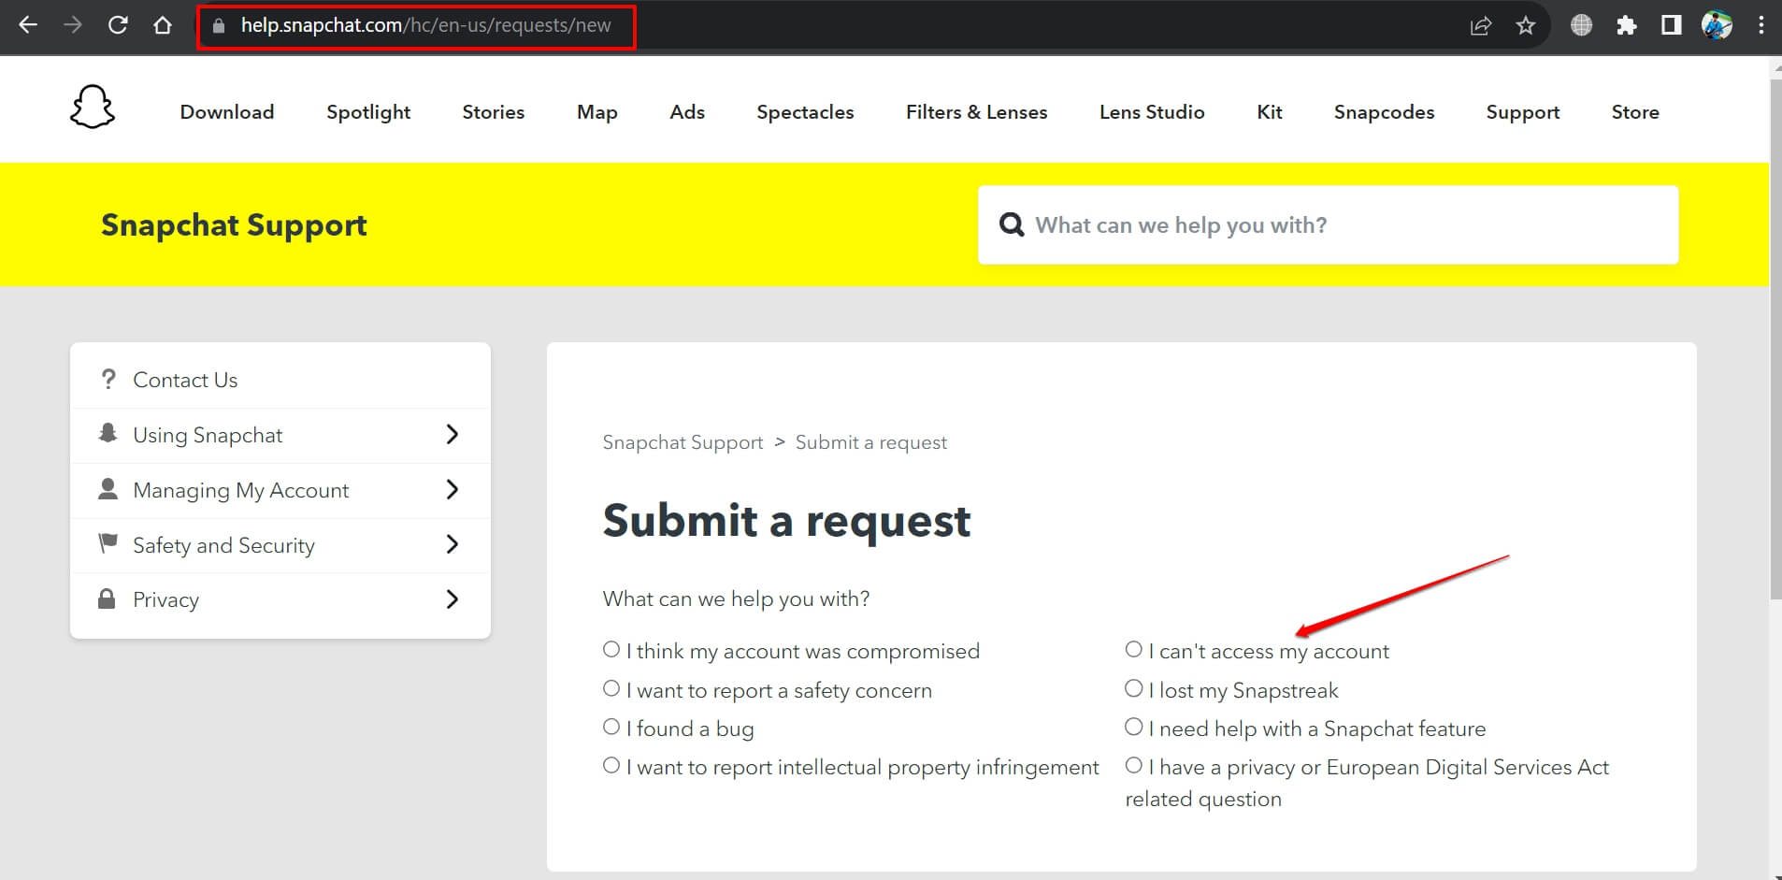The height and width of the screenshot is (880, 1782).
Task: Click the question mark icon beside Contact Us
Action: click(x=108, y=379)
